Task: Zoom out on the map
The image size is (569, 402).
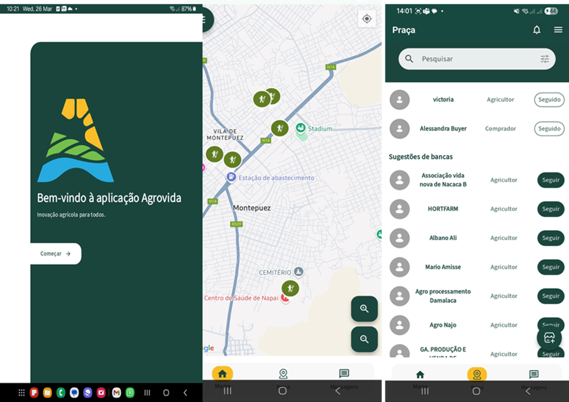Action: (364, 339)
